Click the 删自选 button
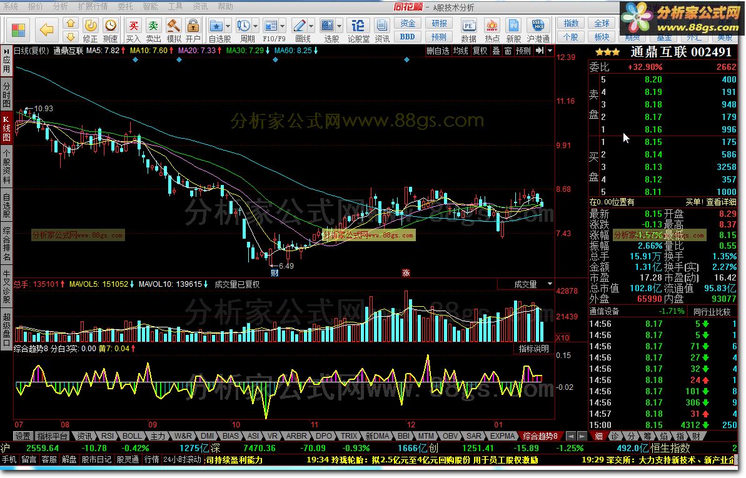Image resolution: width=746 pixels, height=478 pixels. tap(438, 51)
